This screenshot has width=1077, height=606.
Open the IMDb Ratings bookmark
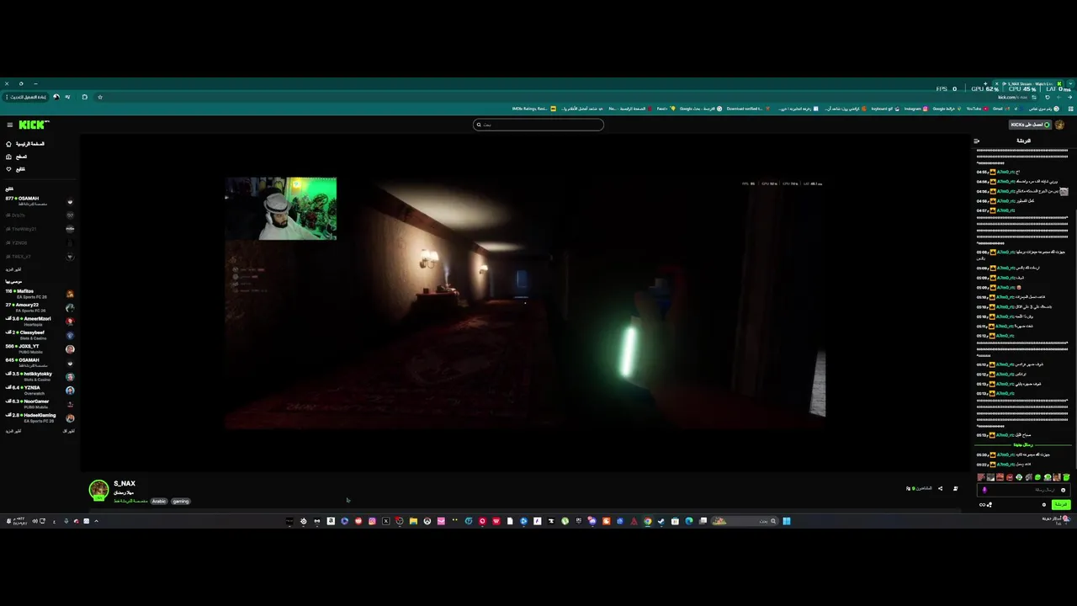pyautogui.click(x=533, y=109)
